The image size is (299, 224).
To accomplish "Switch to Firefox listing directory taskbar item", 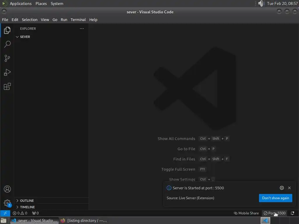I will click(84, 220).
